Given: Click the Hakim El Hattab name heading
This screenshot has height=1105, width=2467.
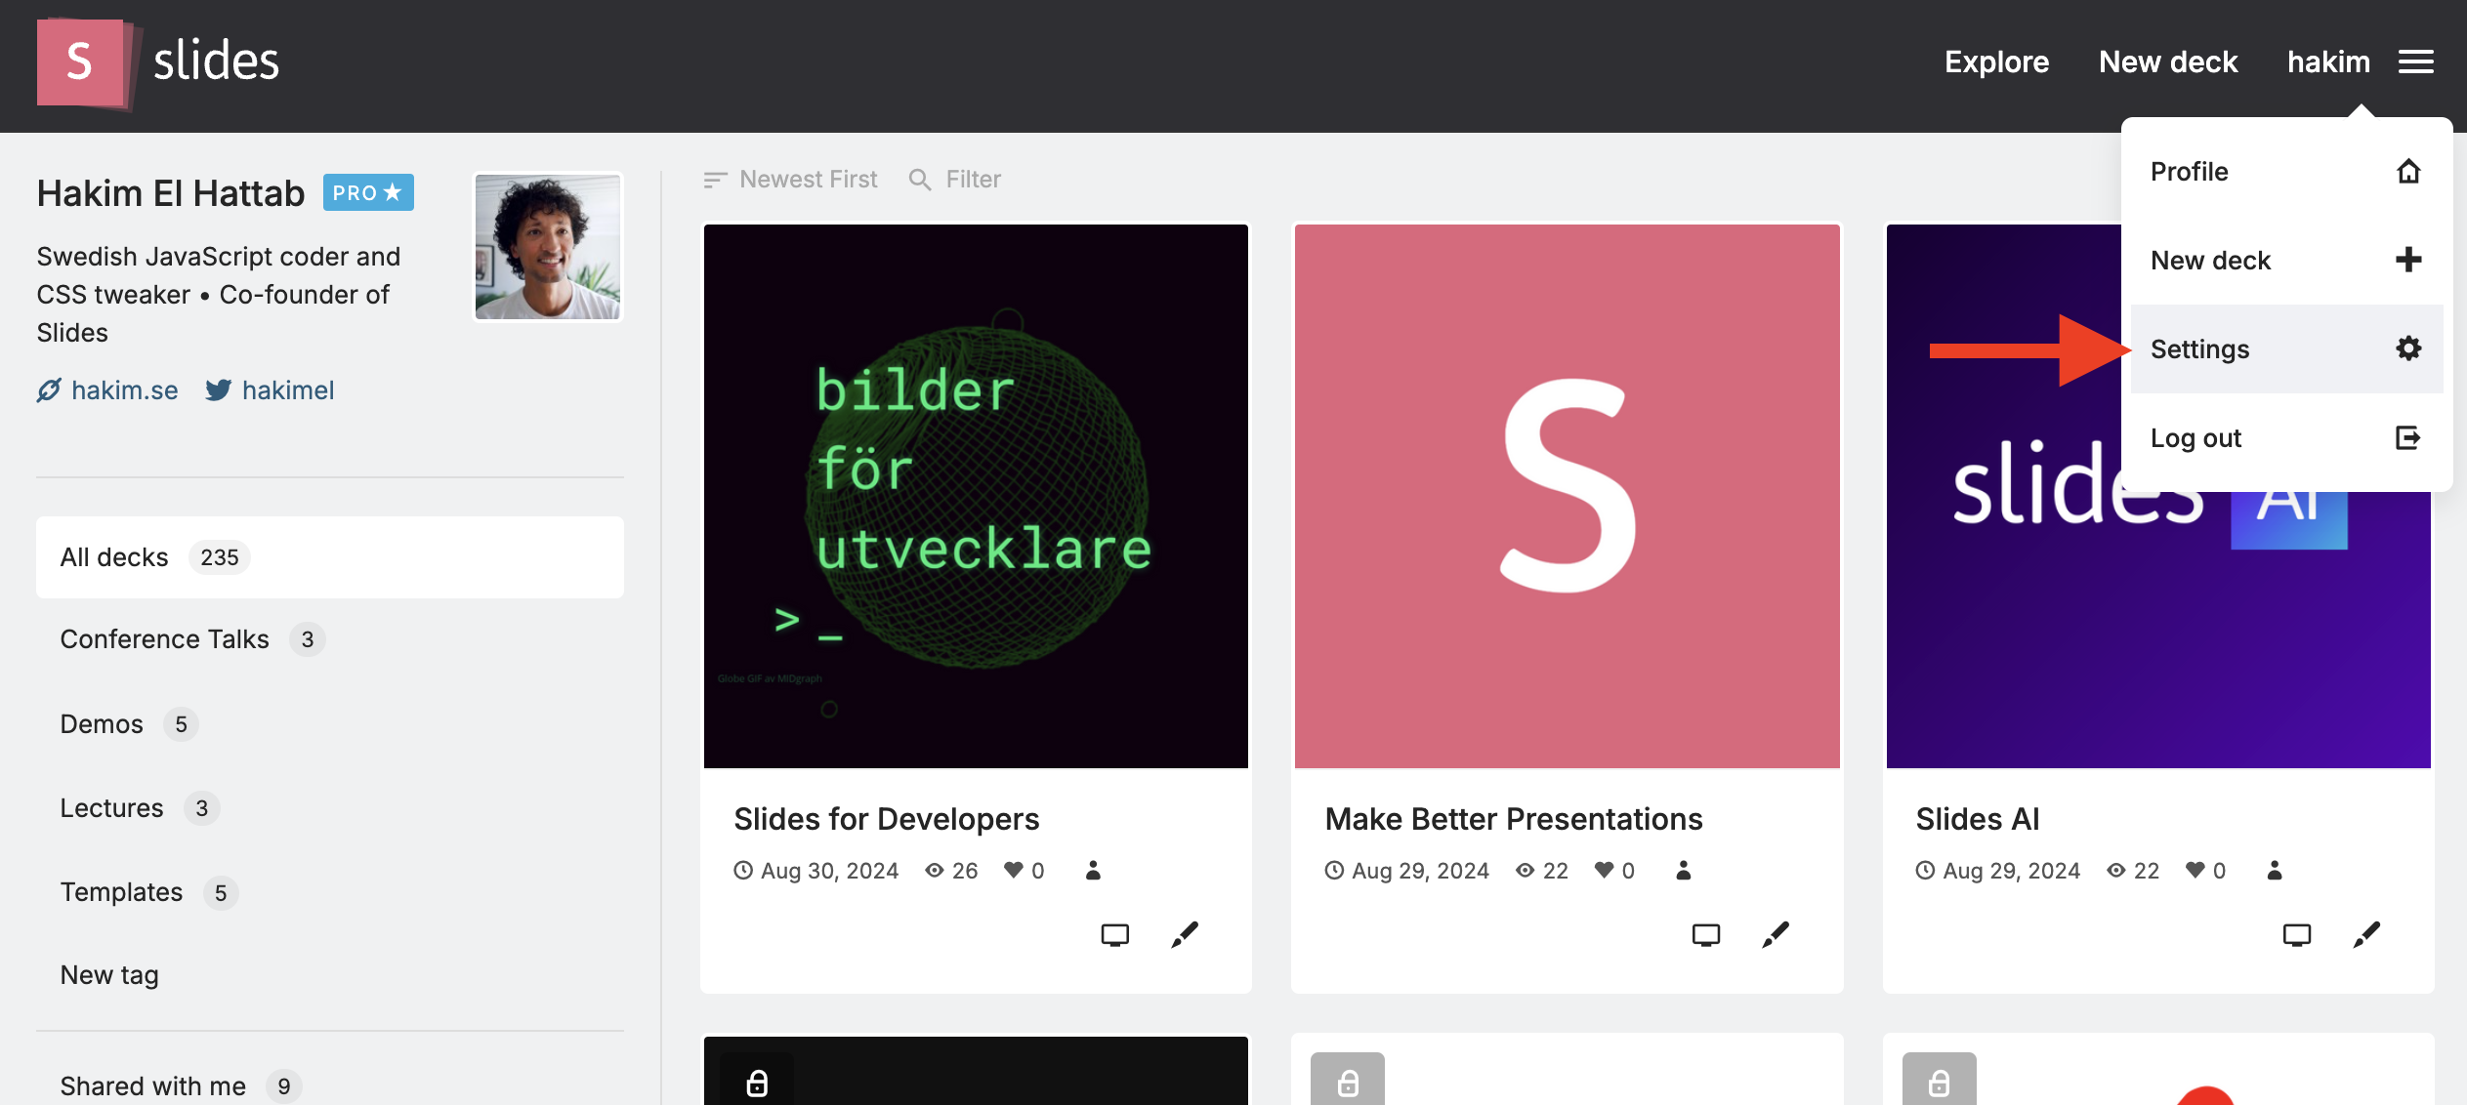Looking at the screenshot, I should click(171, 193).
